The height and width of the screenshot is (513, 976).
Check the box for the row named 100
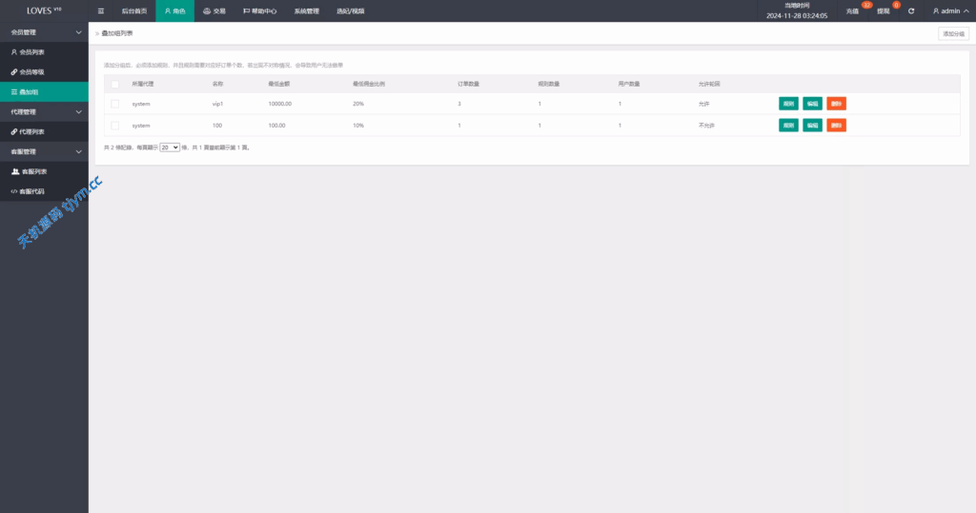[114, 125]
